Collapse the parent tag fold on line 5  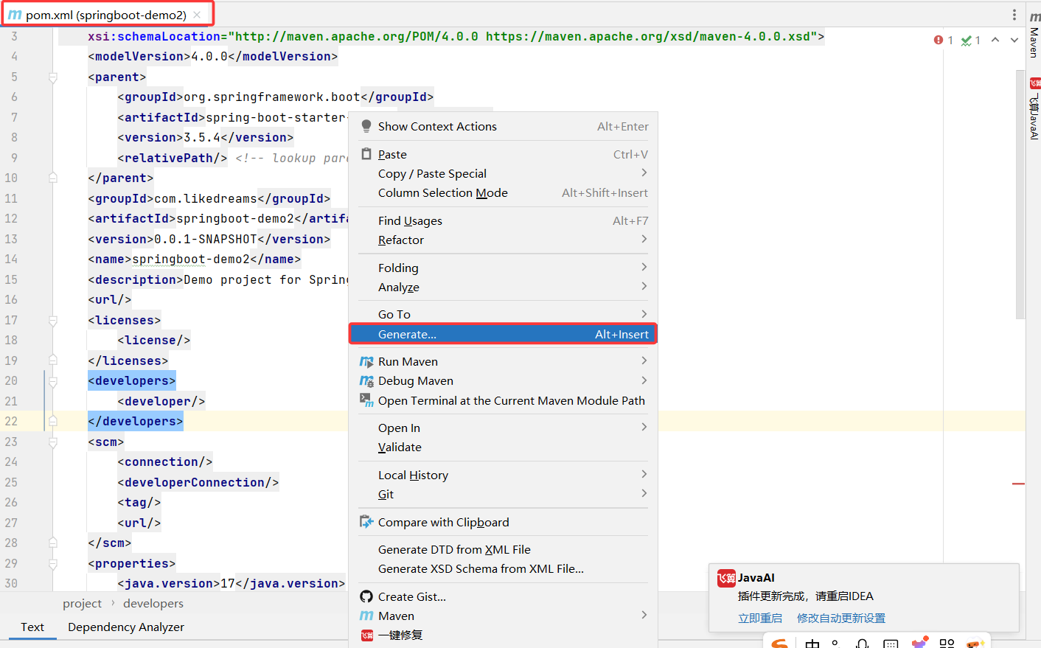point(53,77)
